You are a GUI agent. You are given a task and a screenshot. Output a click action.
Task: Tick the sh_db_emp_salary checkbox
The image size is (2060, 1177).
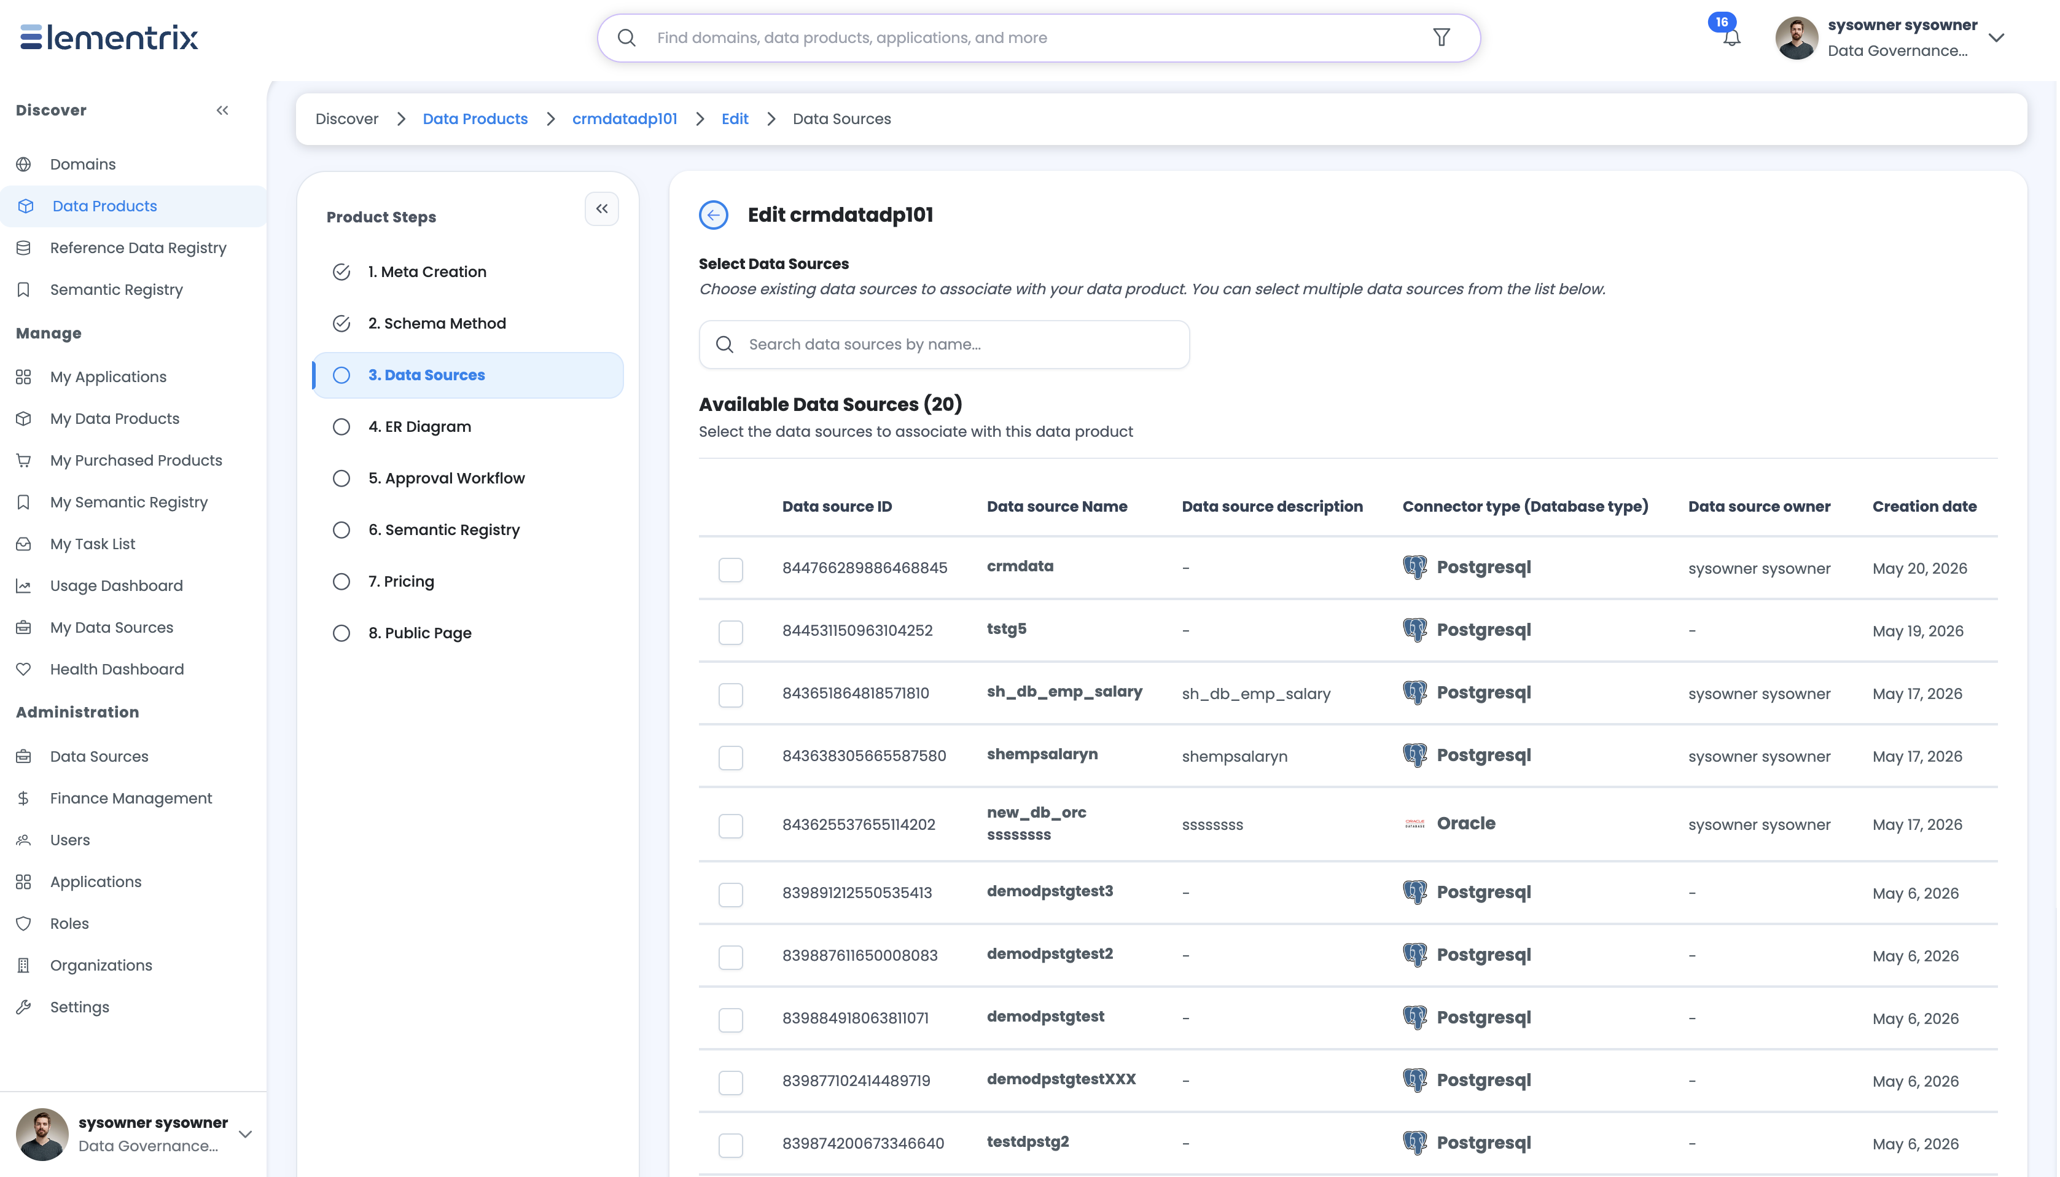730,695
